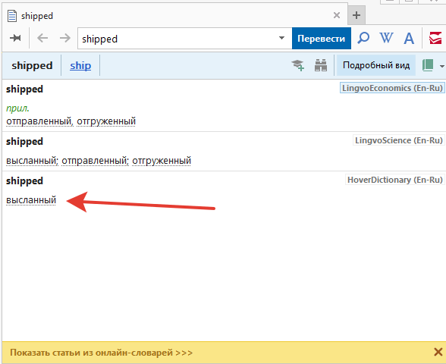
Task: Click the Перевести button
Action: [x=322, y=39]
